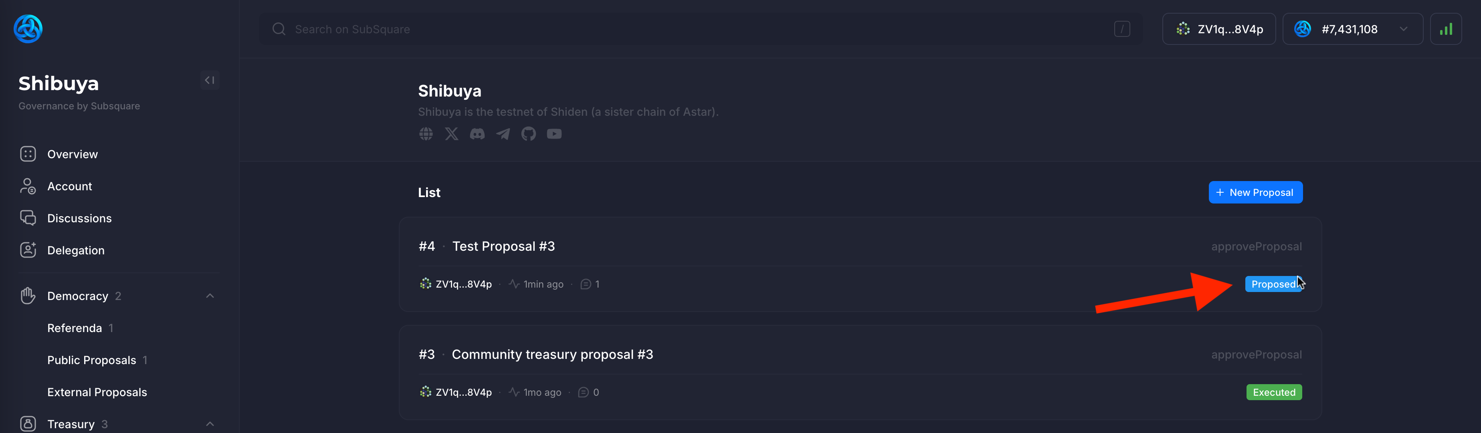The image size is (1481, 433).
Task: Click the Telegram icon
Action: tap(503, 133)
